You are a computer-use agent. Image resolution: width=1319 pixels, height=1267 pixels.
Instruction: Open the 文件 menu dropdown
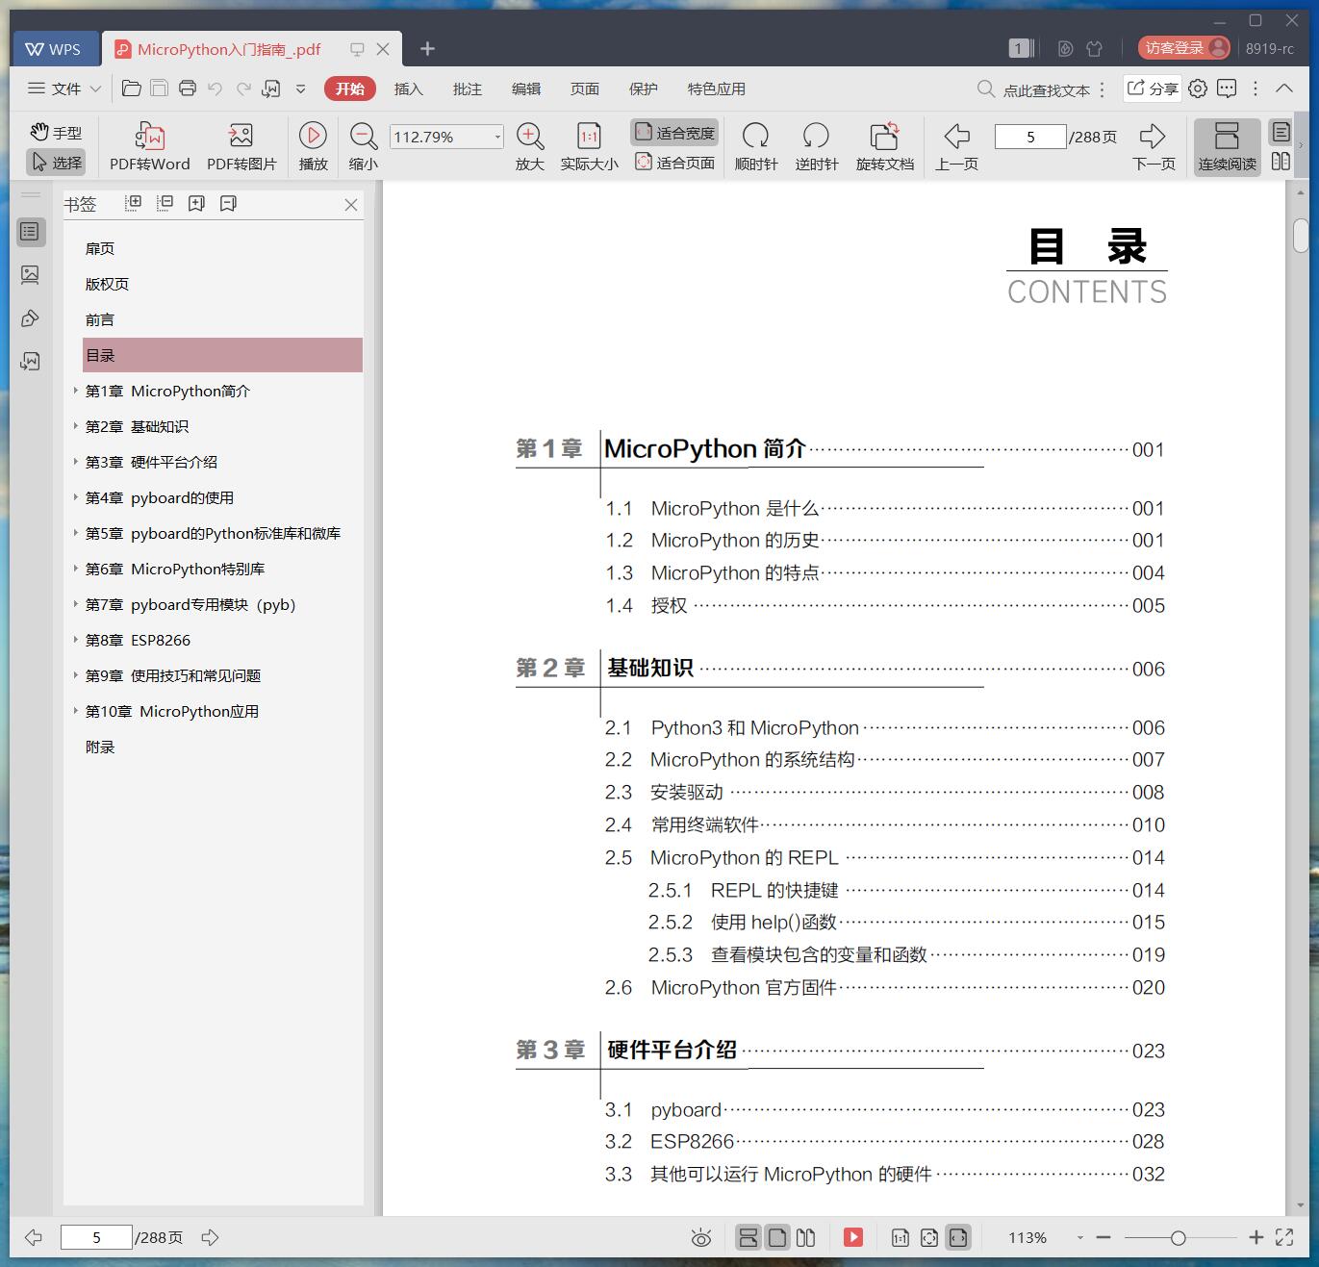(x=64, y=89)
